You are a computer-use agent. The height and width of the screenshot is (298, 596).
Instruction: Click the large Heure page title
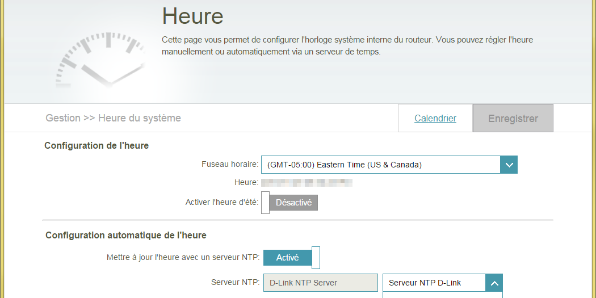pos(193,16)
